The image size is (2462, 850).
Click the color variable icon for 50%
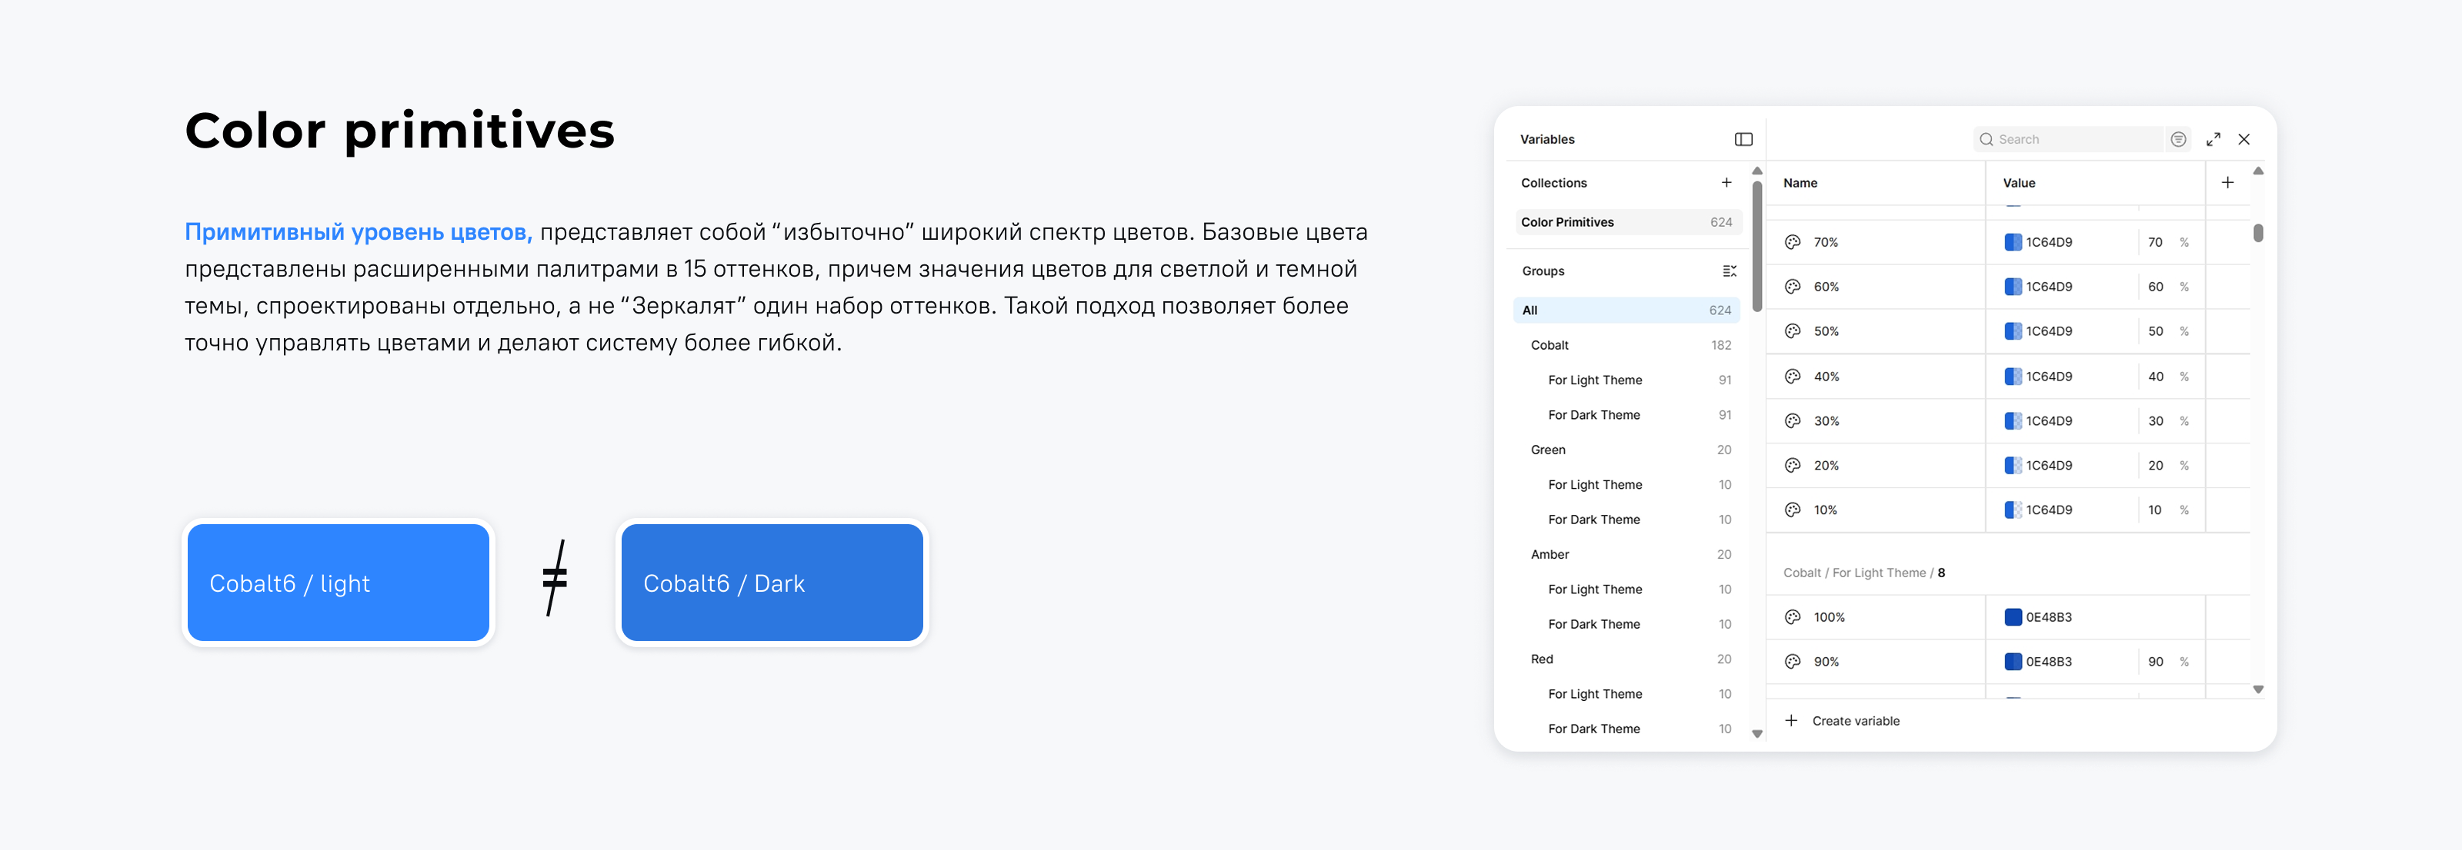point(1792,331)
